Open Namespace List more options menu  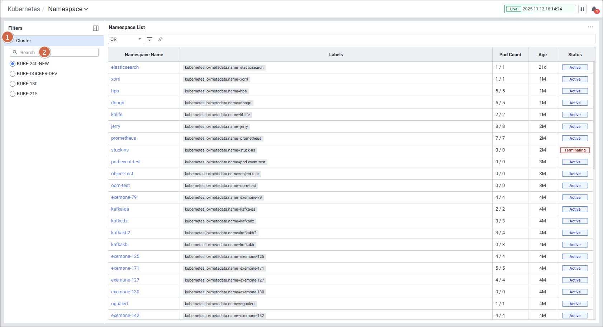click(590, 27)
